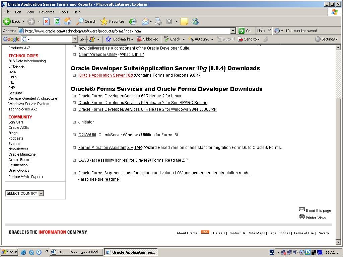This screenshot has height=257, width=343.
Task: Refresh the page with green arrows icon
Action: pos(57,21)
